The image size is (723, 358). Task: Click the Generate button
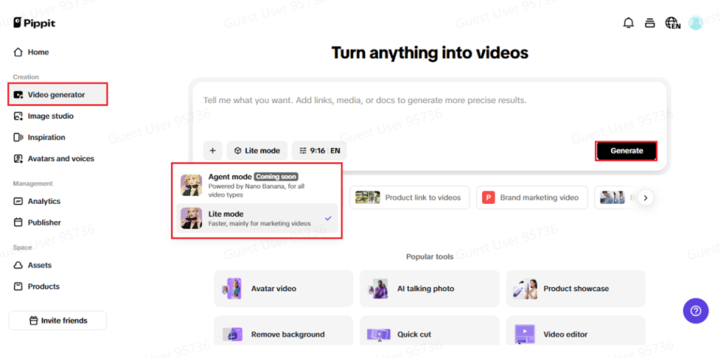pyautogui.click(x=627, y=150)
